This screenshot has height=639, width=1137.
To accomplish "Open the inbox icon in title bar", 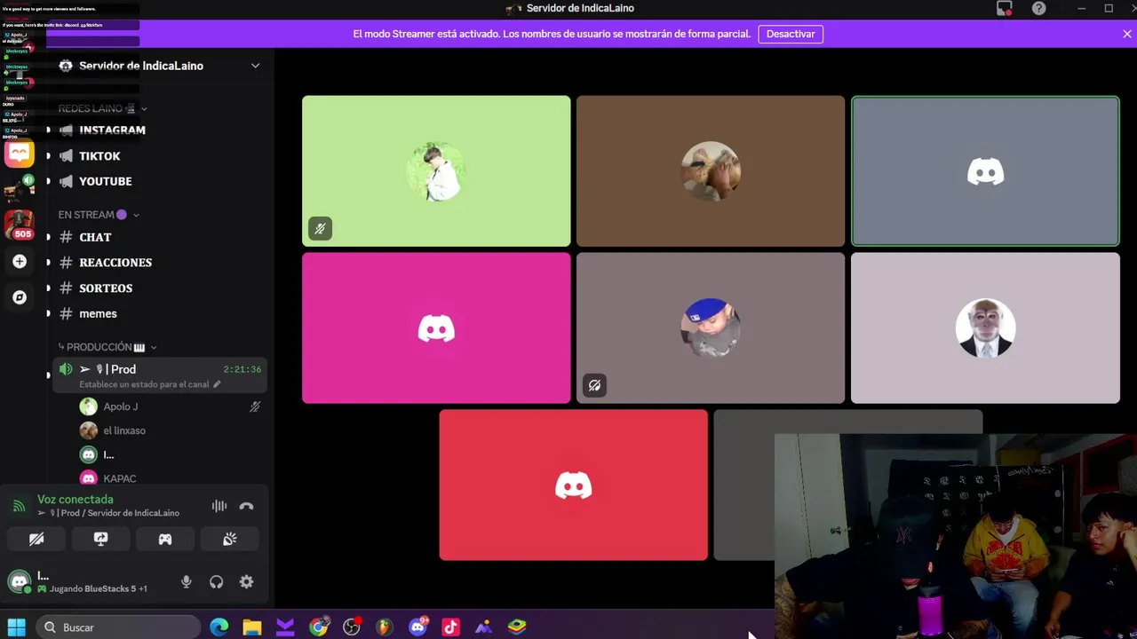I will 1005,9.
